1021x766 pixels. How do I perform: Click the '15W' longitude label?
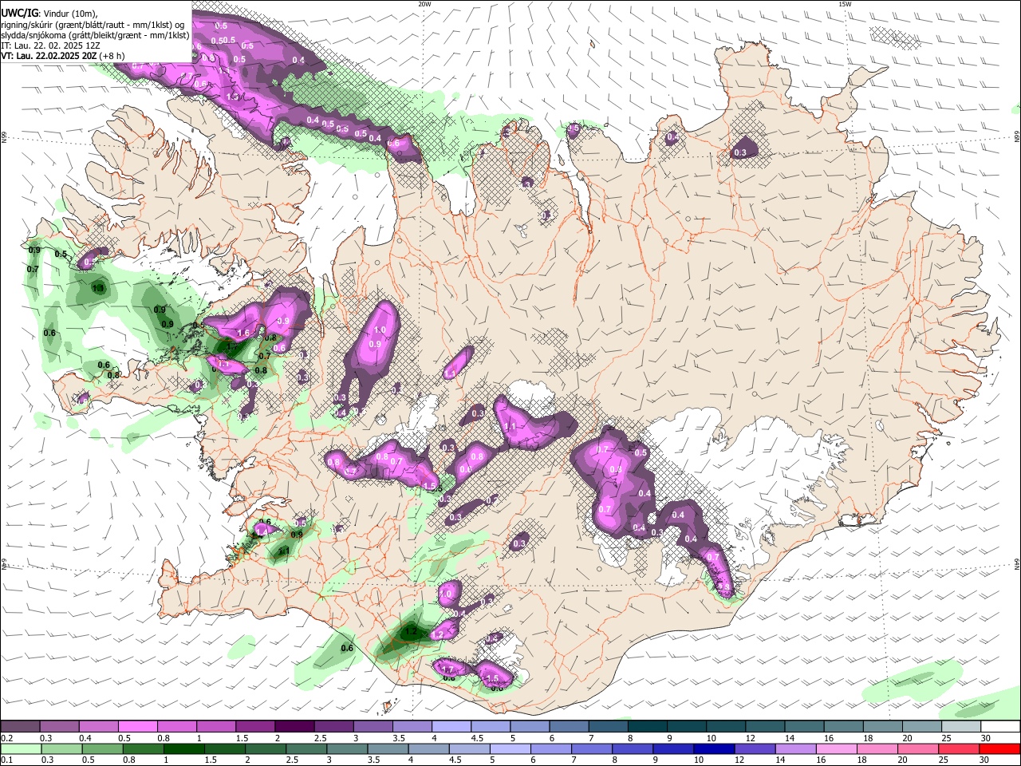tap(845, 4)
